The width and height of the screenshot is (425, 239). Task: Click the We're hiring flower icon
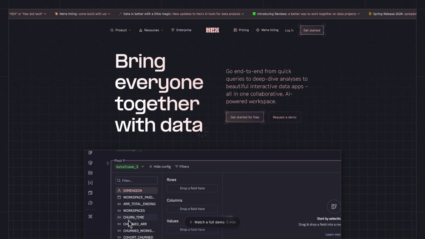pyautogui.click(x=258, y=30)
